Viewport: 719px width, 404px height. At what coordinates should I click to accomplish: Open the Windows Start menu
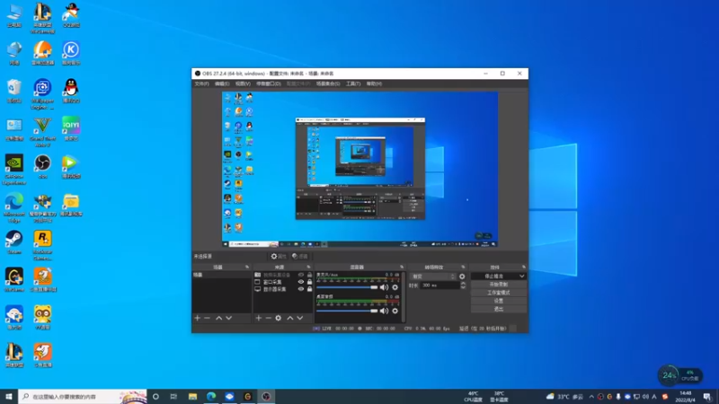(9, 397)
